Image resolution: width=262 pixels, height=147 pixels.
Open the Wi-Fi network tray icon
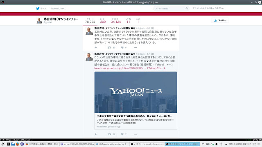[x=221, y=144]
